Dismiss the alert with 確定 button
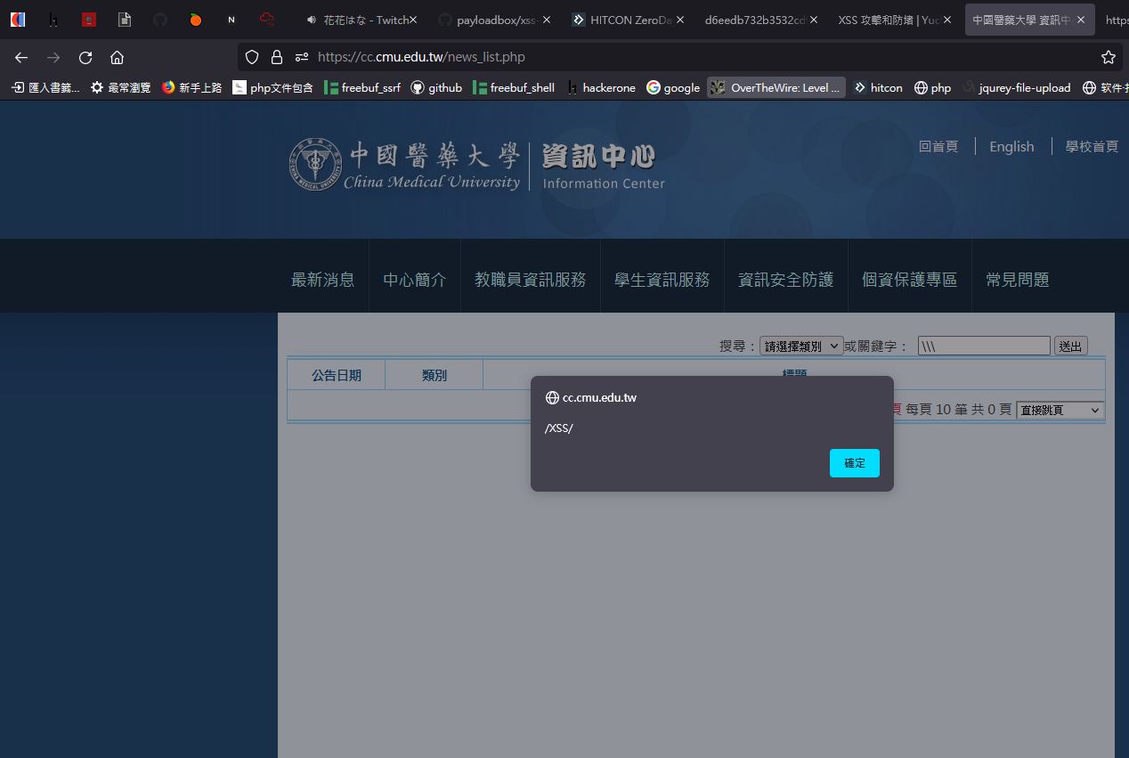Viewport: 1129px width, 758px height. pos(855,463)
